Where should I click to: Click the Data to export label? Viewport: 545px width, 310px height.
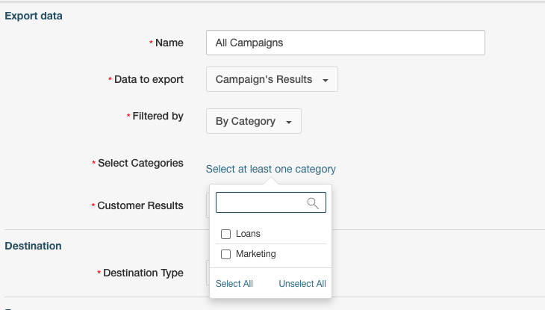[x=149, y=79]
